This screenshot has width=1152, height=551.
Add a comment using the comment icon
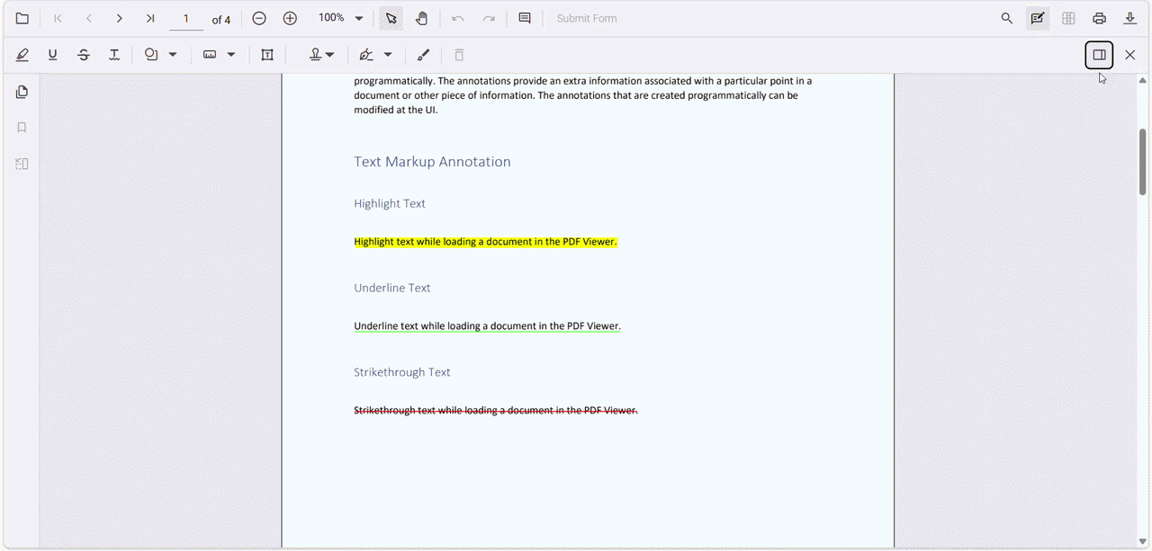coord(525,18)
